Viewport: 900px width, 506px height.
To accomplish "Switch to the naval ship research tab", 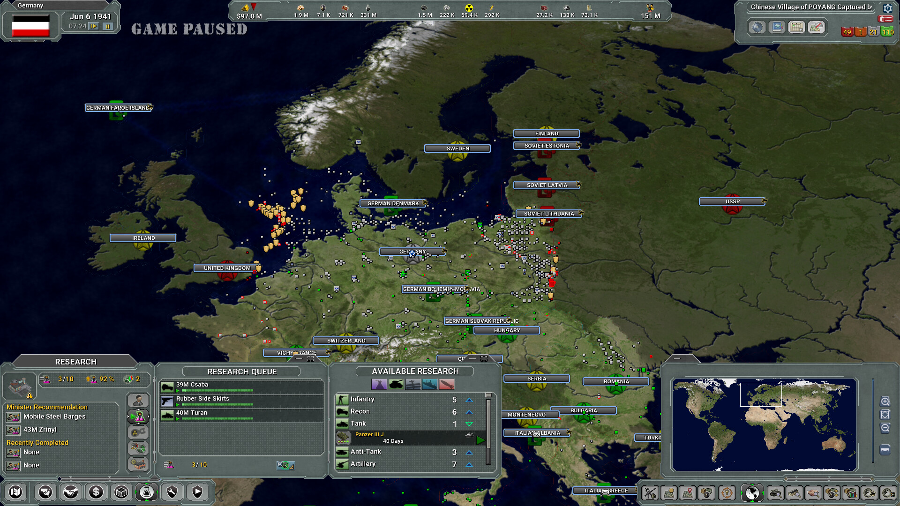I will (x=429, y=385).
